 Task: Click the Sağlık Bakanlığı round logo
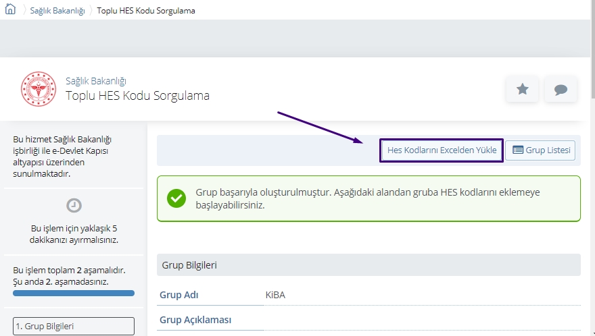pyautogui.click(x=39, y=89)
